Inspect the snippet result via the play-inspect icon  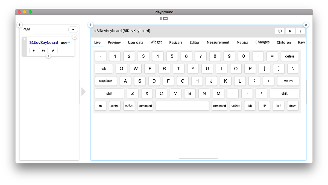tap(43, 50)
